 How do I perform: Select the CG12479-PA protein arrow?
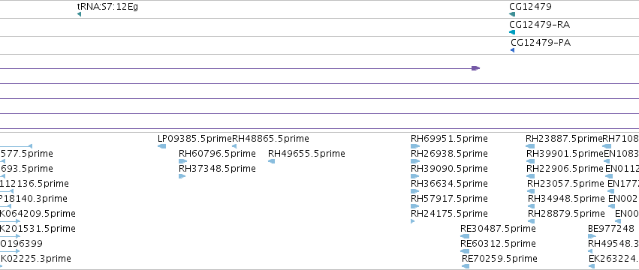click(x=513, y=50)
